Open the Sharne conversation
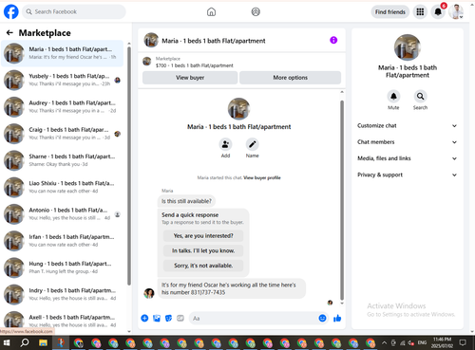 click(x=62, y=160)
